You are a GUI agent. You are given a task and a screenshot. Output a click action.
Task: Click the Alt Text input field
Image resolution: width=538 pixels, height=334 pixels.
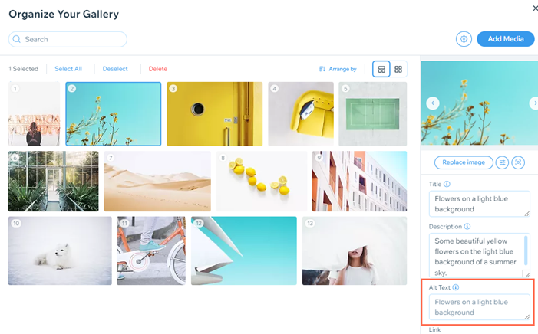tap(480, 307)
